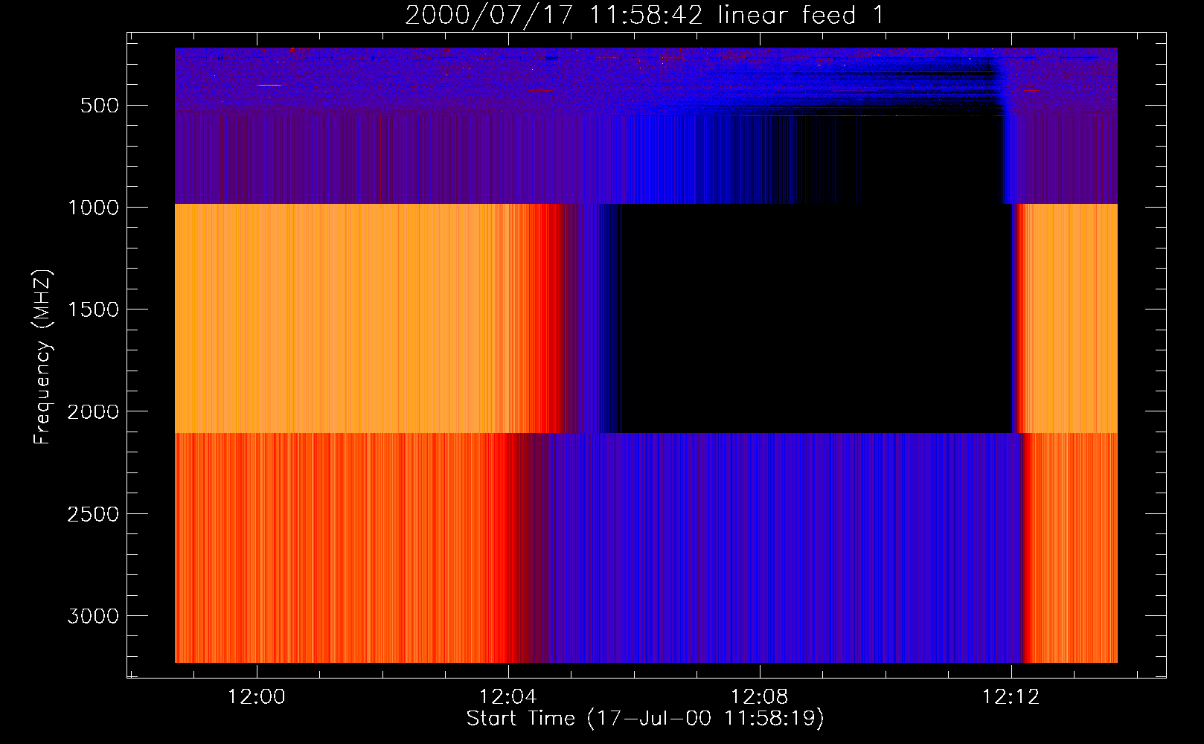
Task: Select the 2000 frequency tick label
Action: click(x=93, y=412)
